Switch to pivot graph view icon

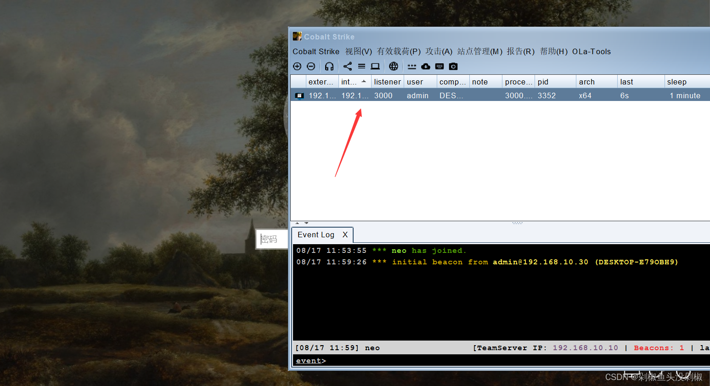click(348, 67)
